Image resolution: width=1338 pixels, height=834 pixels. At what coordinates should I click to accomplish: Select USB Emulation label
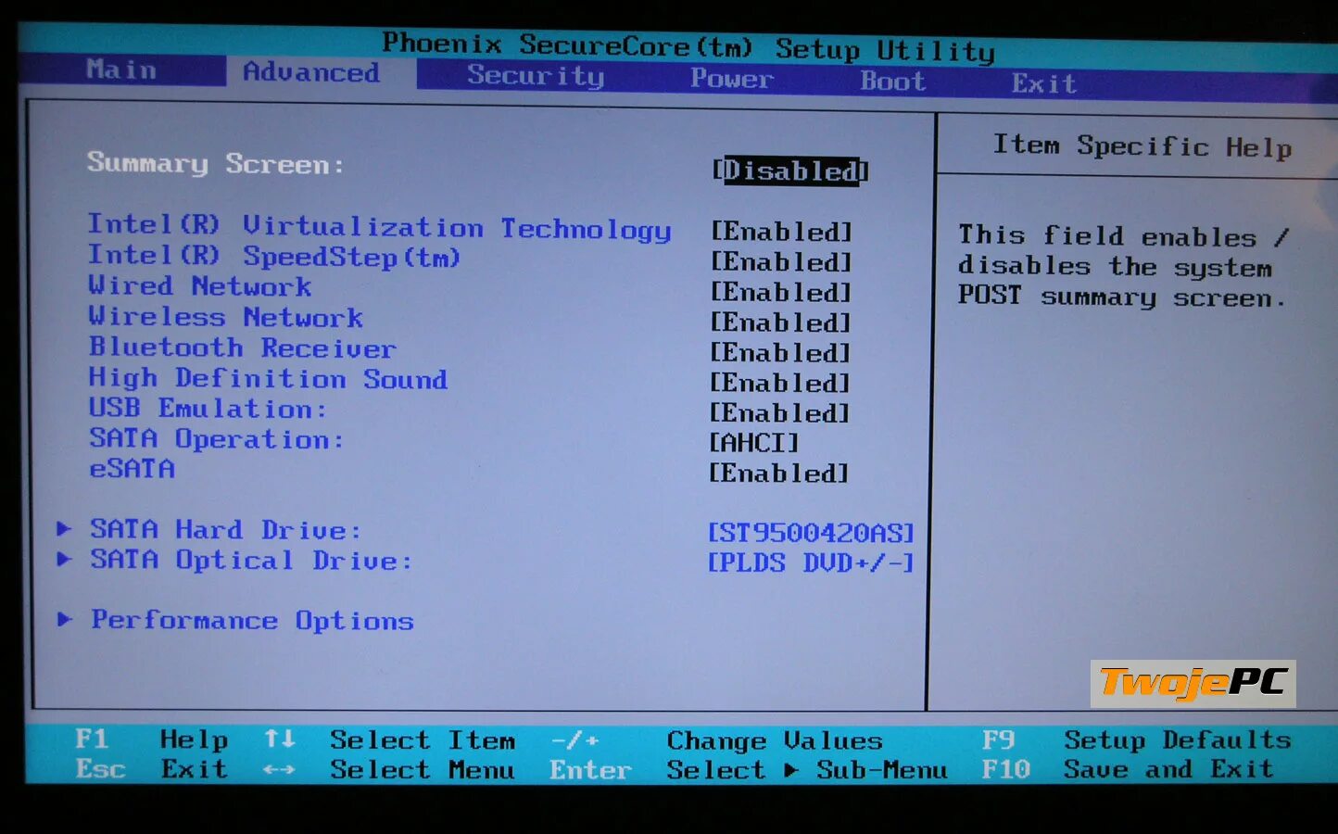coord(208,409)
